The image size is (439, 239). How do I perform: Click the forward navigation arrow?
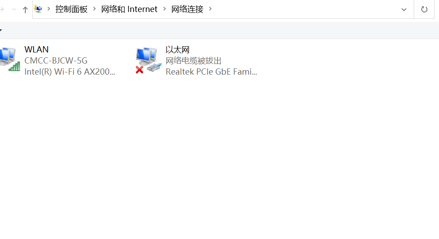2,9
